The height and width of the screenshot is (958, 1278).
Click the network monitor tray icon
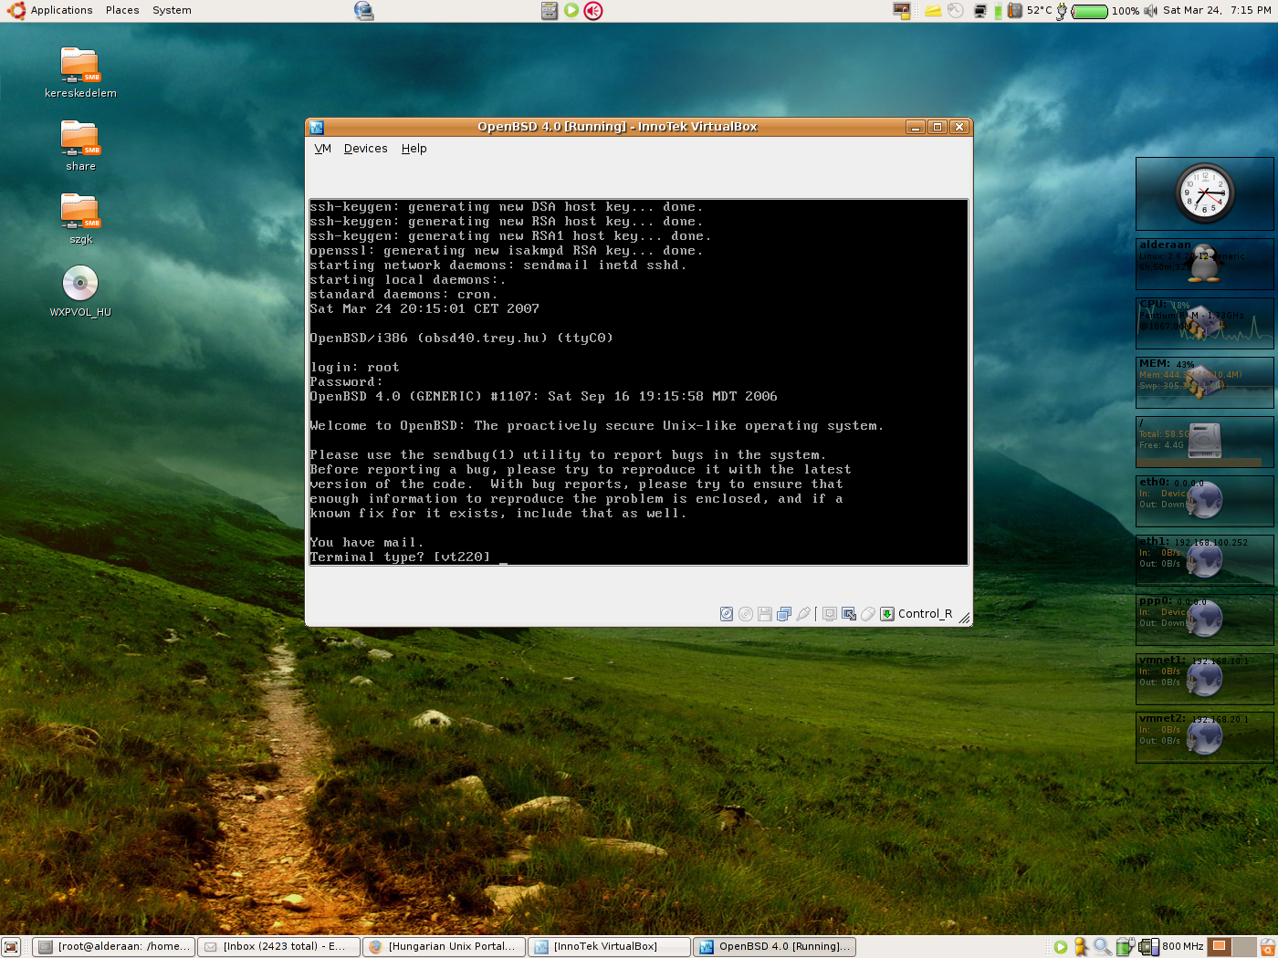(980, 11)
